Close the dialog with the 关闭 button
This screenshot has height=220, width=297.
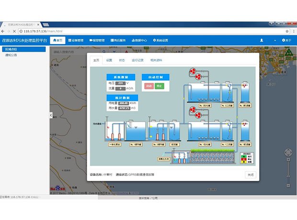(x=250, y=175)
